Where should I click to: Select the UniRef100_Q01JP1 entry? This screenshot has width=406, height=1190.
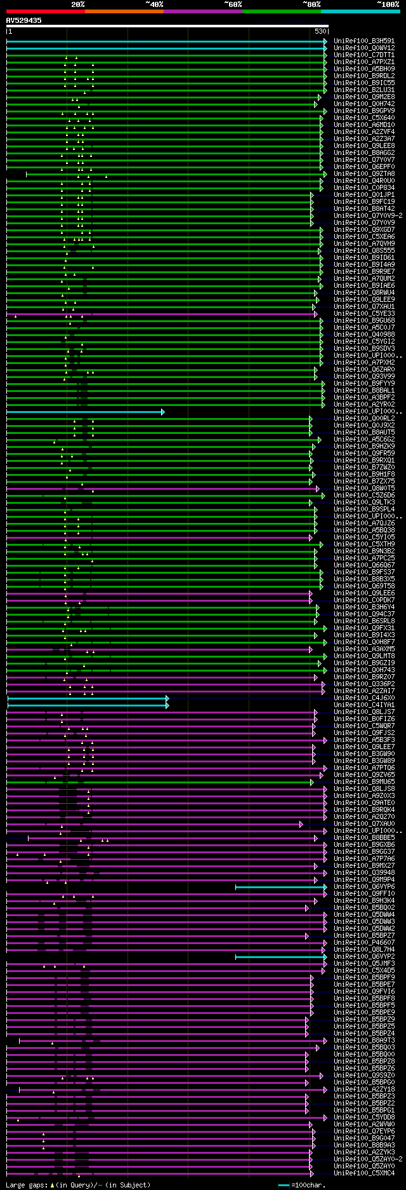coord(364,195)
